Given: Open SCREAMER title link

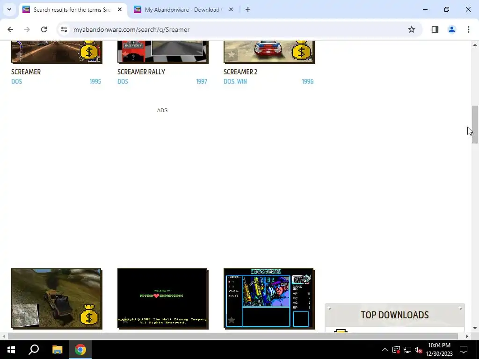Looking at the screenshot, I should (26, 72).
